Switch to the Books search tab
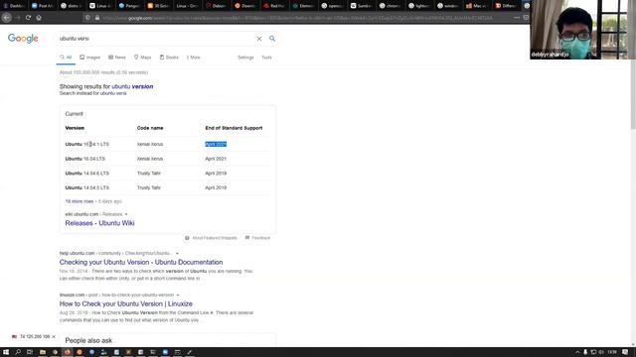 point(169,58)
